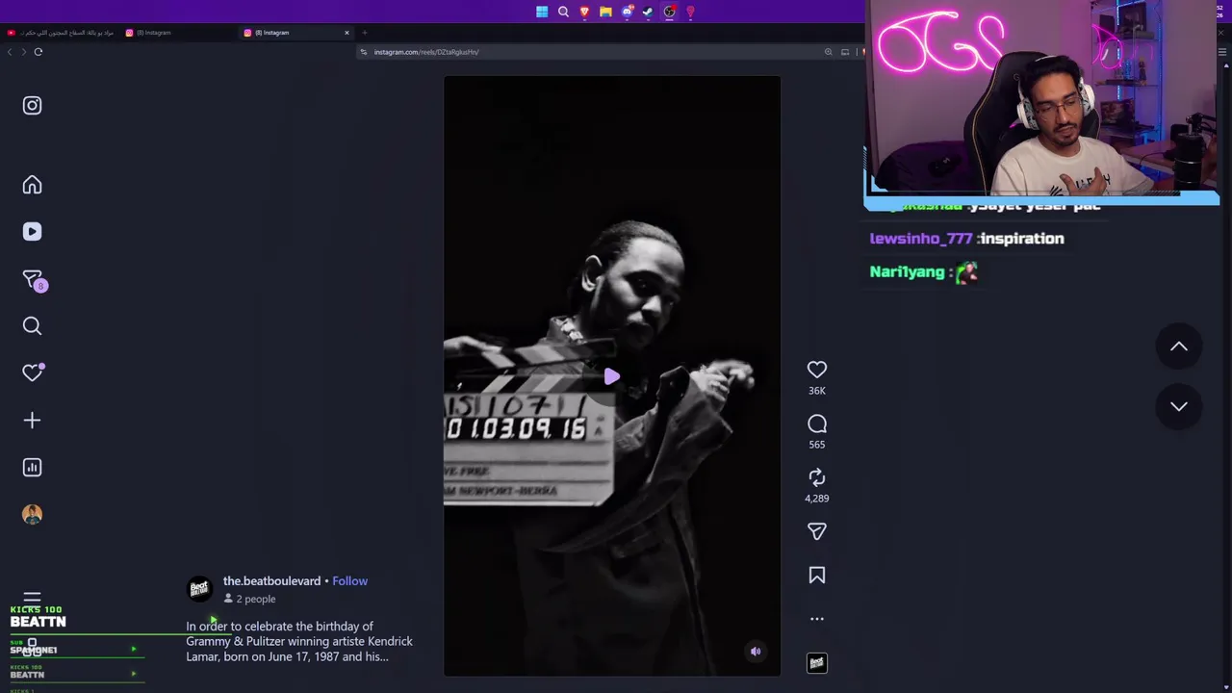View the reel's 4,289 repost count
Viewport: 1232px width, 693px height.
pos(817,499)
